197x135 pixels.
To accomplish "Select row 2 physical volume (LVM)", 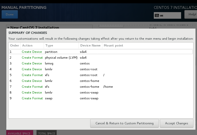I will [101, 58].
